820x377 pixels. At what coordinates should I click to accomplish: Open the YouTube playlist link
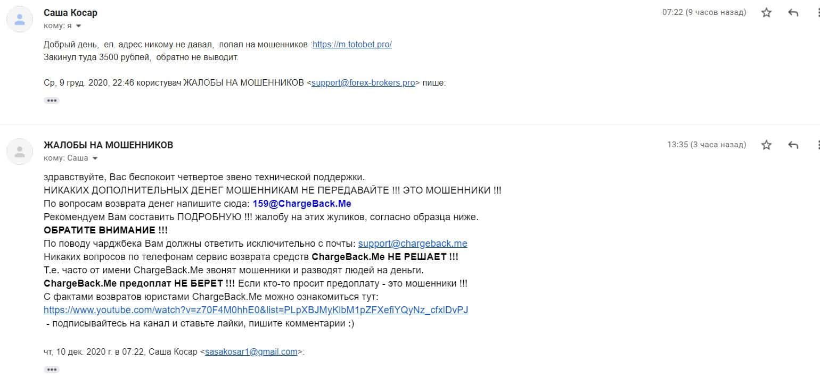256,310
